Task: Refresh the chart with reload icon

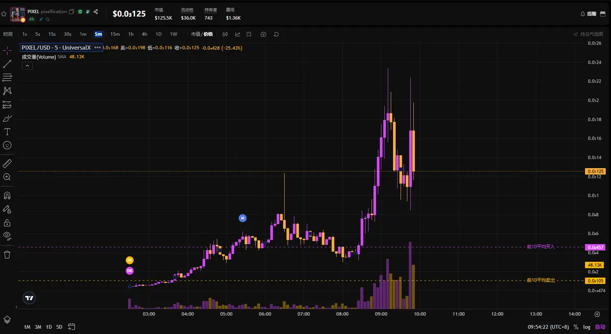Action: 276,34
